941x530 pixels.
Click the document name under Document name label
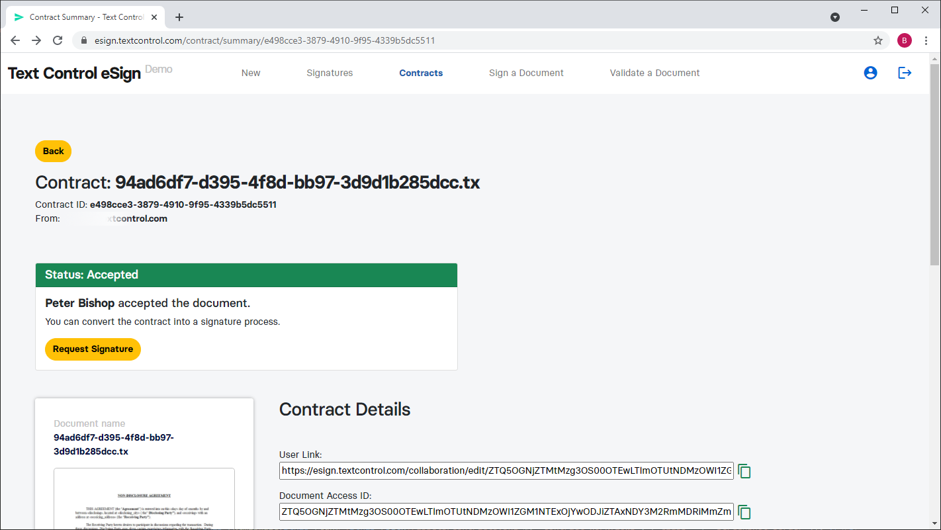pyautogui.click(x=114, y=445)
